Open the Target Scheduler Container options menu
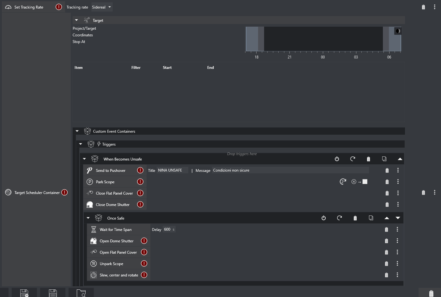The image size is (441, 297). pos(435,192)
